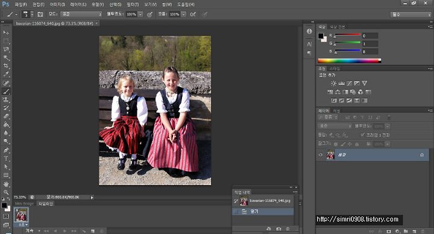Select the Path Selection tool

6,166
